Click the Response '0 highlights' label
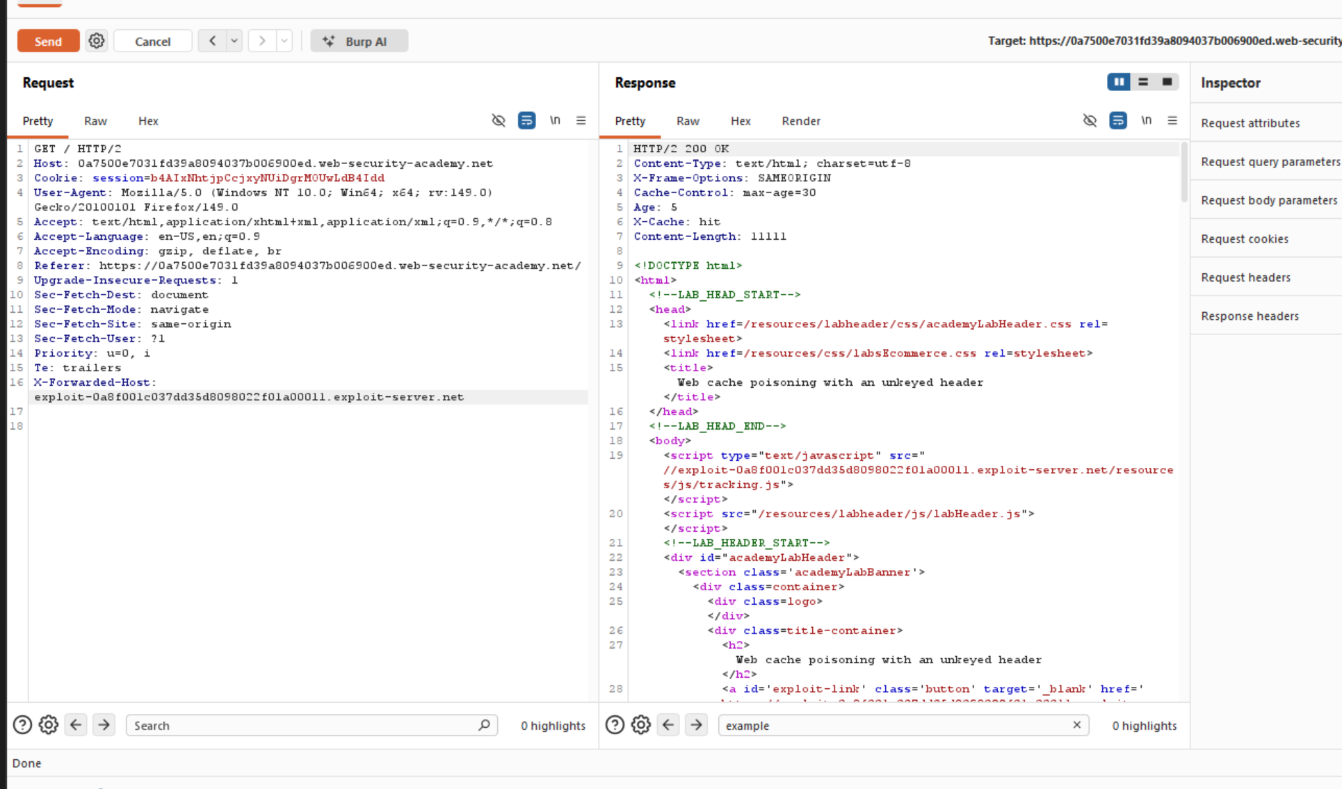The height and width of the screenshot is (789, 1342). pos(1144,725)
